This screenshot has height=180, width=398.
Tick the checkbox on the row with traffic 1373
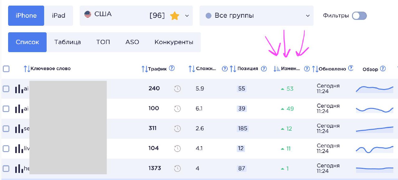click(6, 168)
